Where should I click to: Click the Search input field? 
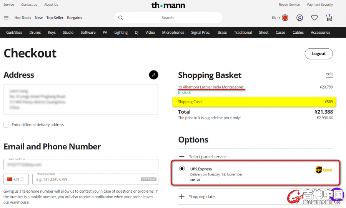[x=168, y=18]
